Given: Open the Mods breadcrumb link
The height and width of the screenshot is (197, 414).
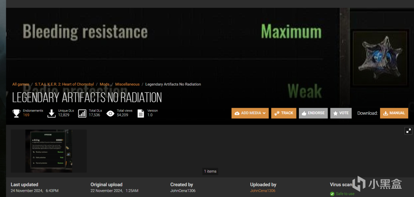Looking at the screenshot, I should 104,84.
